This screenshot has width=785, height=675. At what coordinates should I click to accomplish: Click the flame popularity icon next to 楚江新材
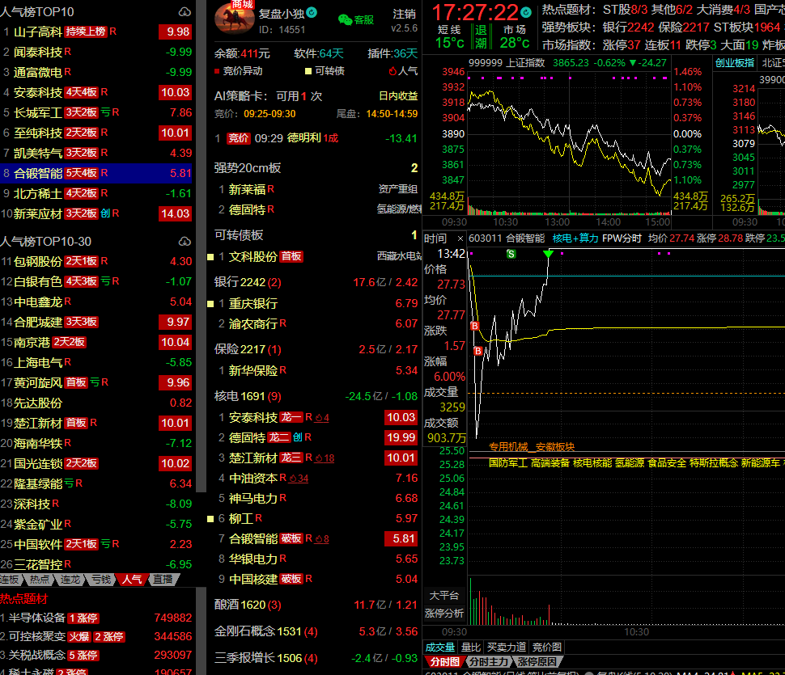(318, 458)
